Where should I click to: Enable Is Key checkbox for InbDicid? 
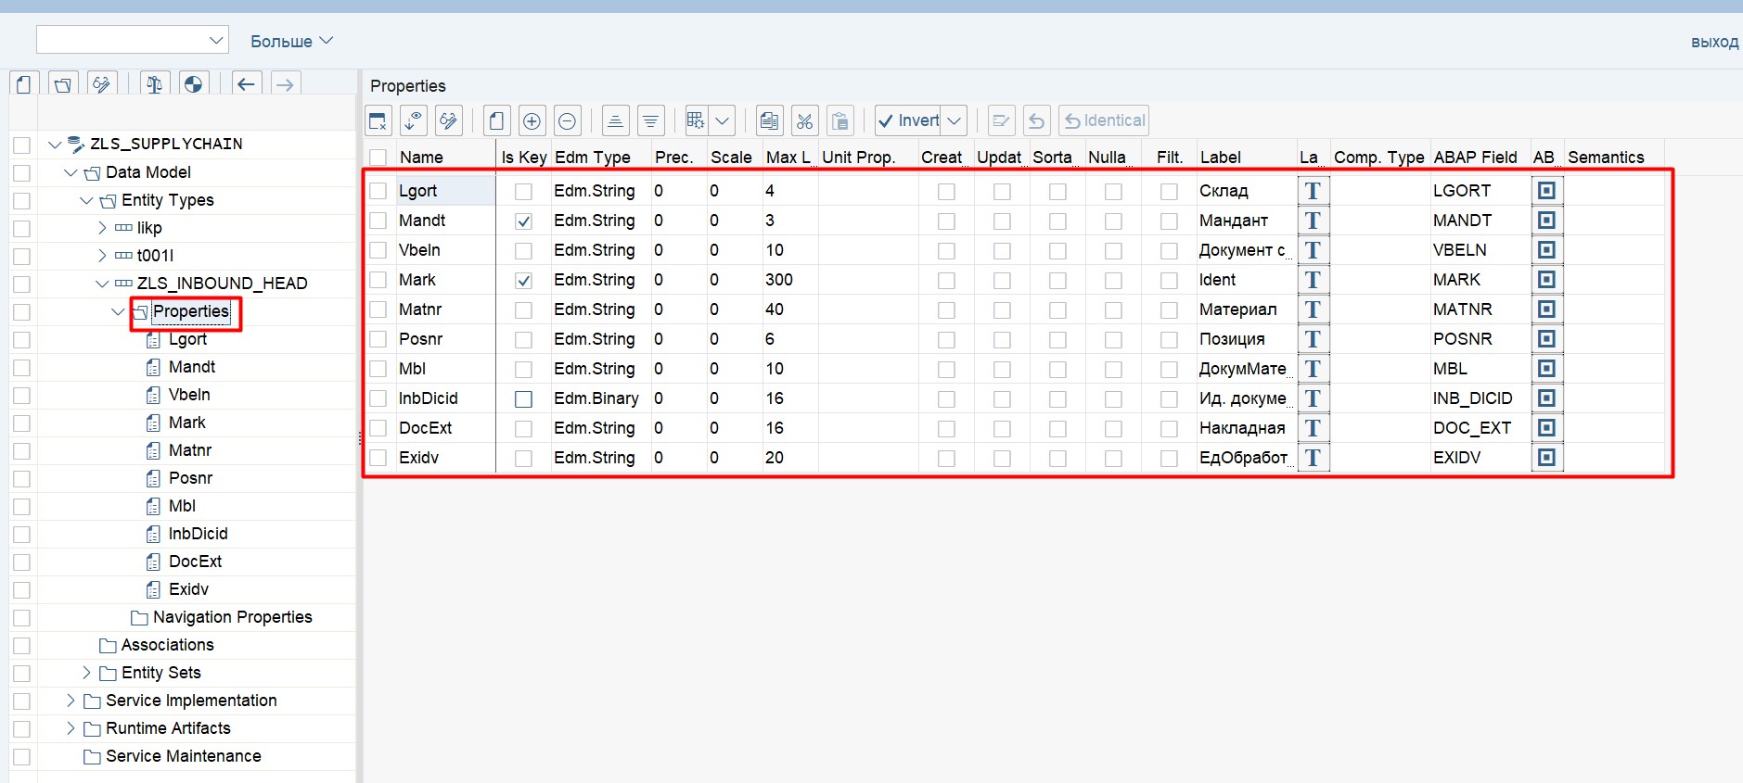coord(524,399)
